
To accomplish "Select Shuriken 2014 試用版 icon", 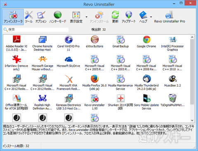I will (120, 98).
